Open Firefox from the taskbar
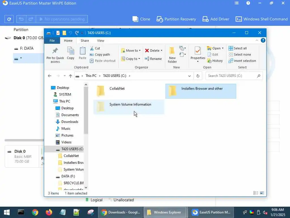 click(49, 212)
